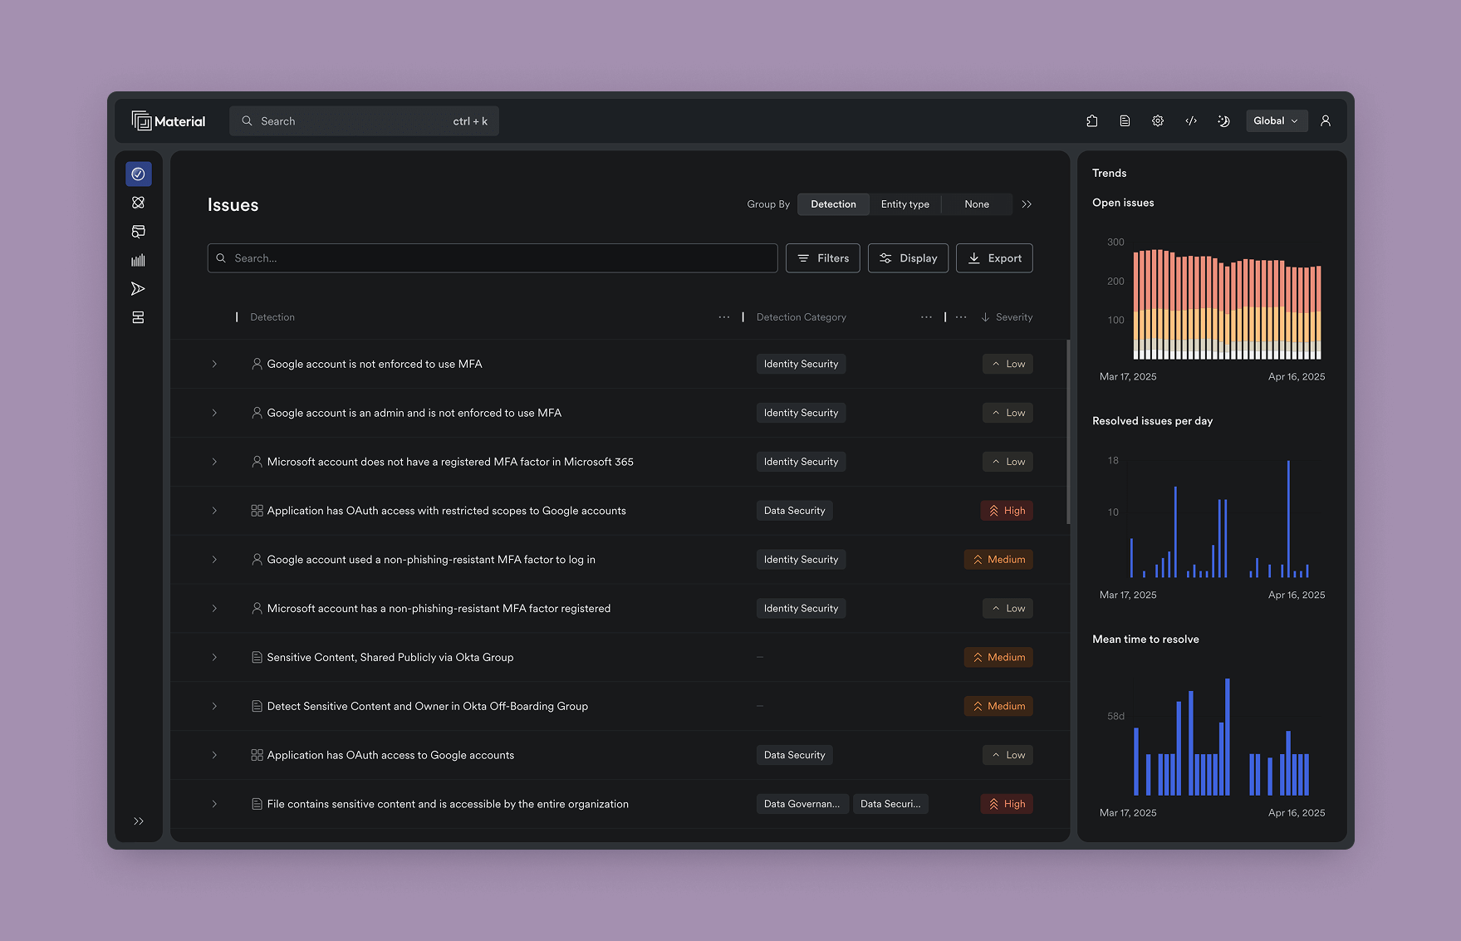Viewport: 1461px width, 941px height.
Task: Click the Detection column header
Action: tap(272, 317)
